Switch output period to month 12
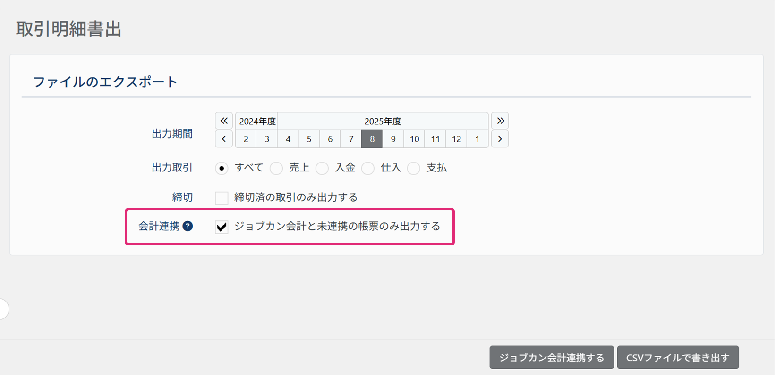776x375 pixels. pos(456,139)
